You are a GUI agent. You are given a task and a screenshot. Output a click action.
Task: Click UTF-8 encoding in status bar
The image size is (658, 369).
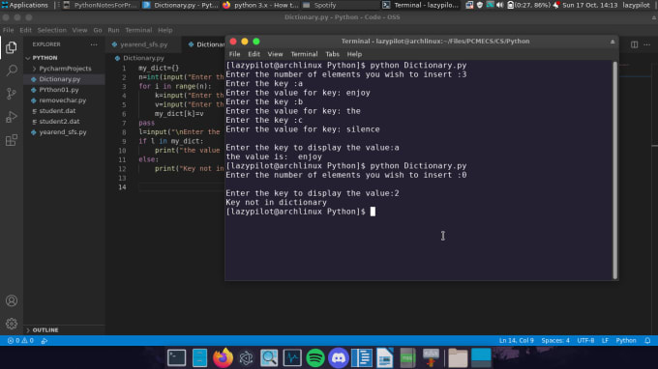click(x=585, y=341)
